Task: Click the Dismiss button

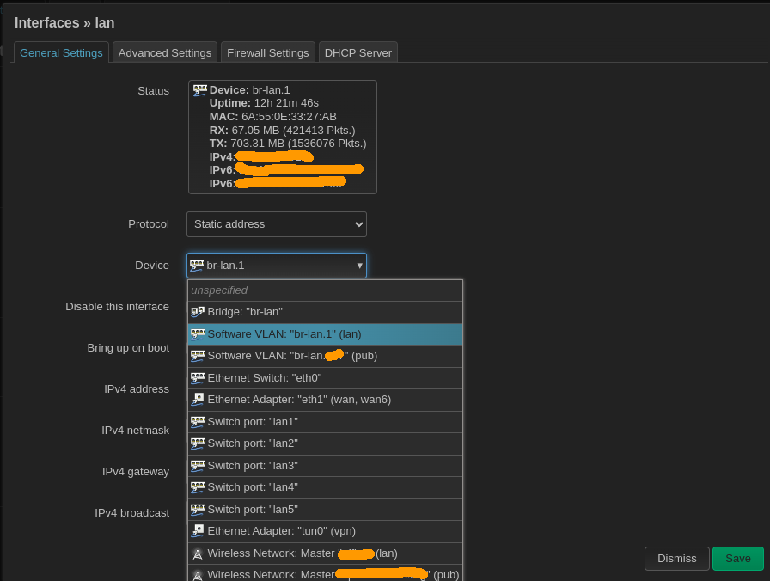Action: click(x=676, y=559)
